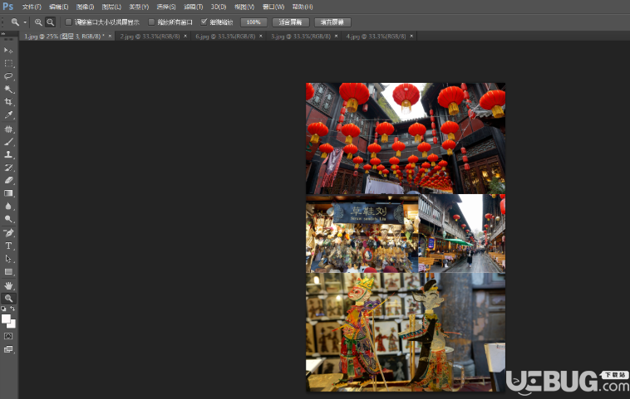Select the Gradient tool
This screenshot has height=399, width=630.
pyautogui.click(x=8, y=193)
